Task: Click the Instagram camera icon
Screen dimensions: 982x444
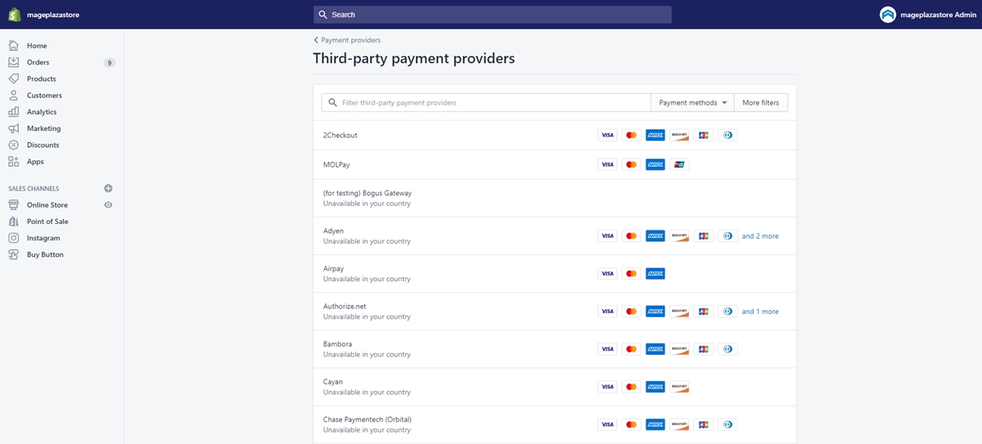Action: click(13, 238)
